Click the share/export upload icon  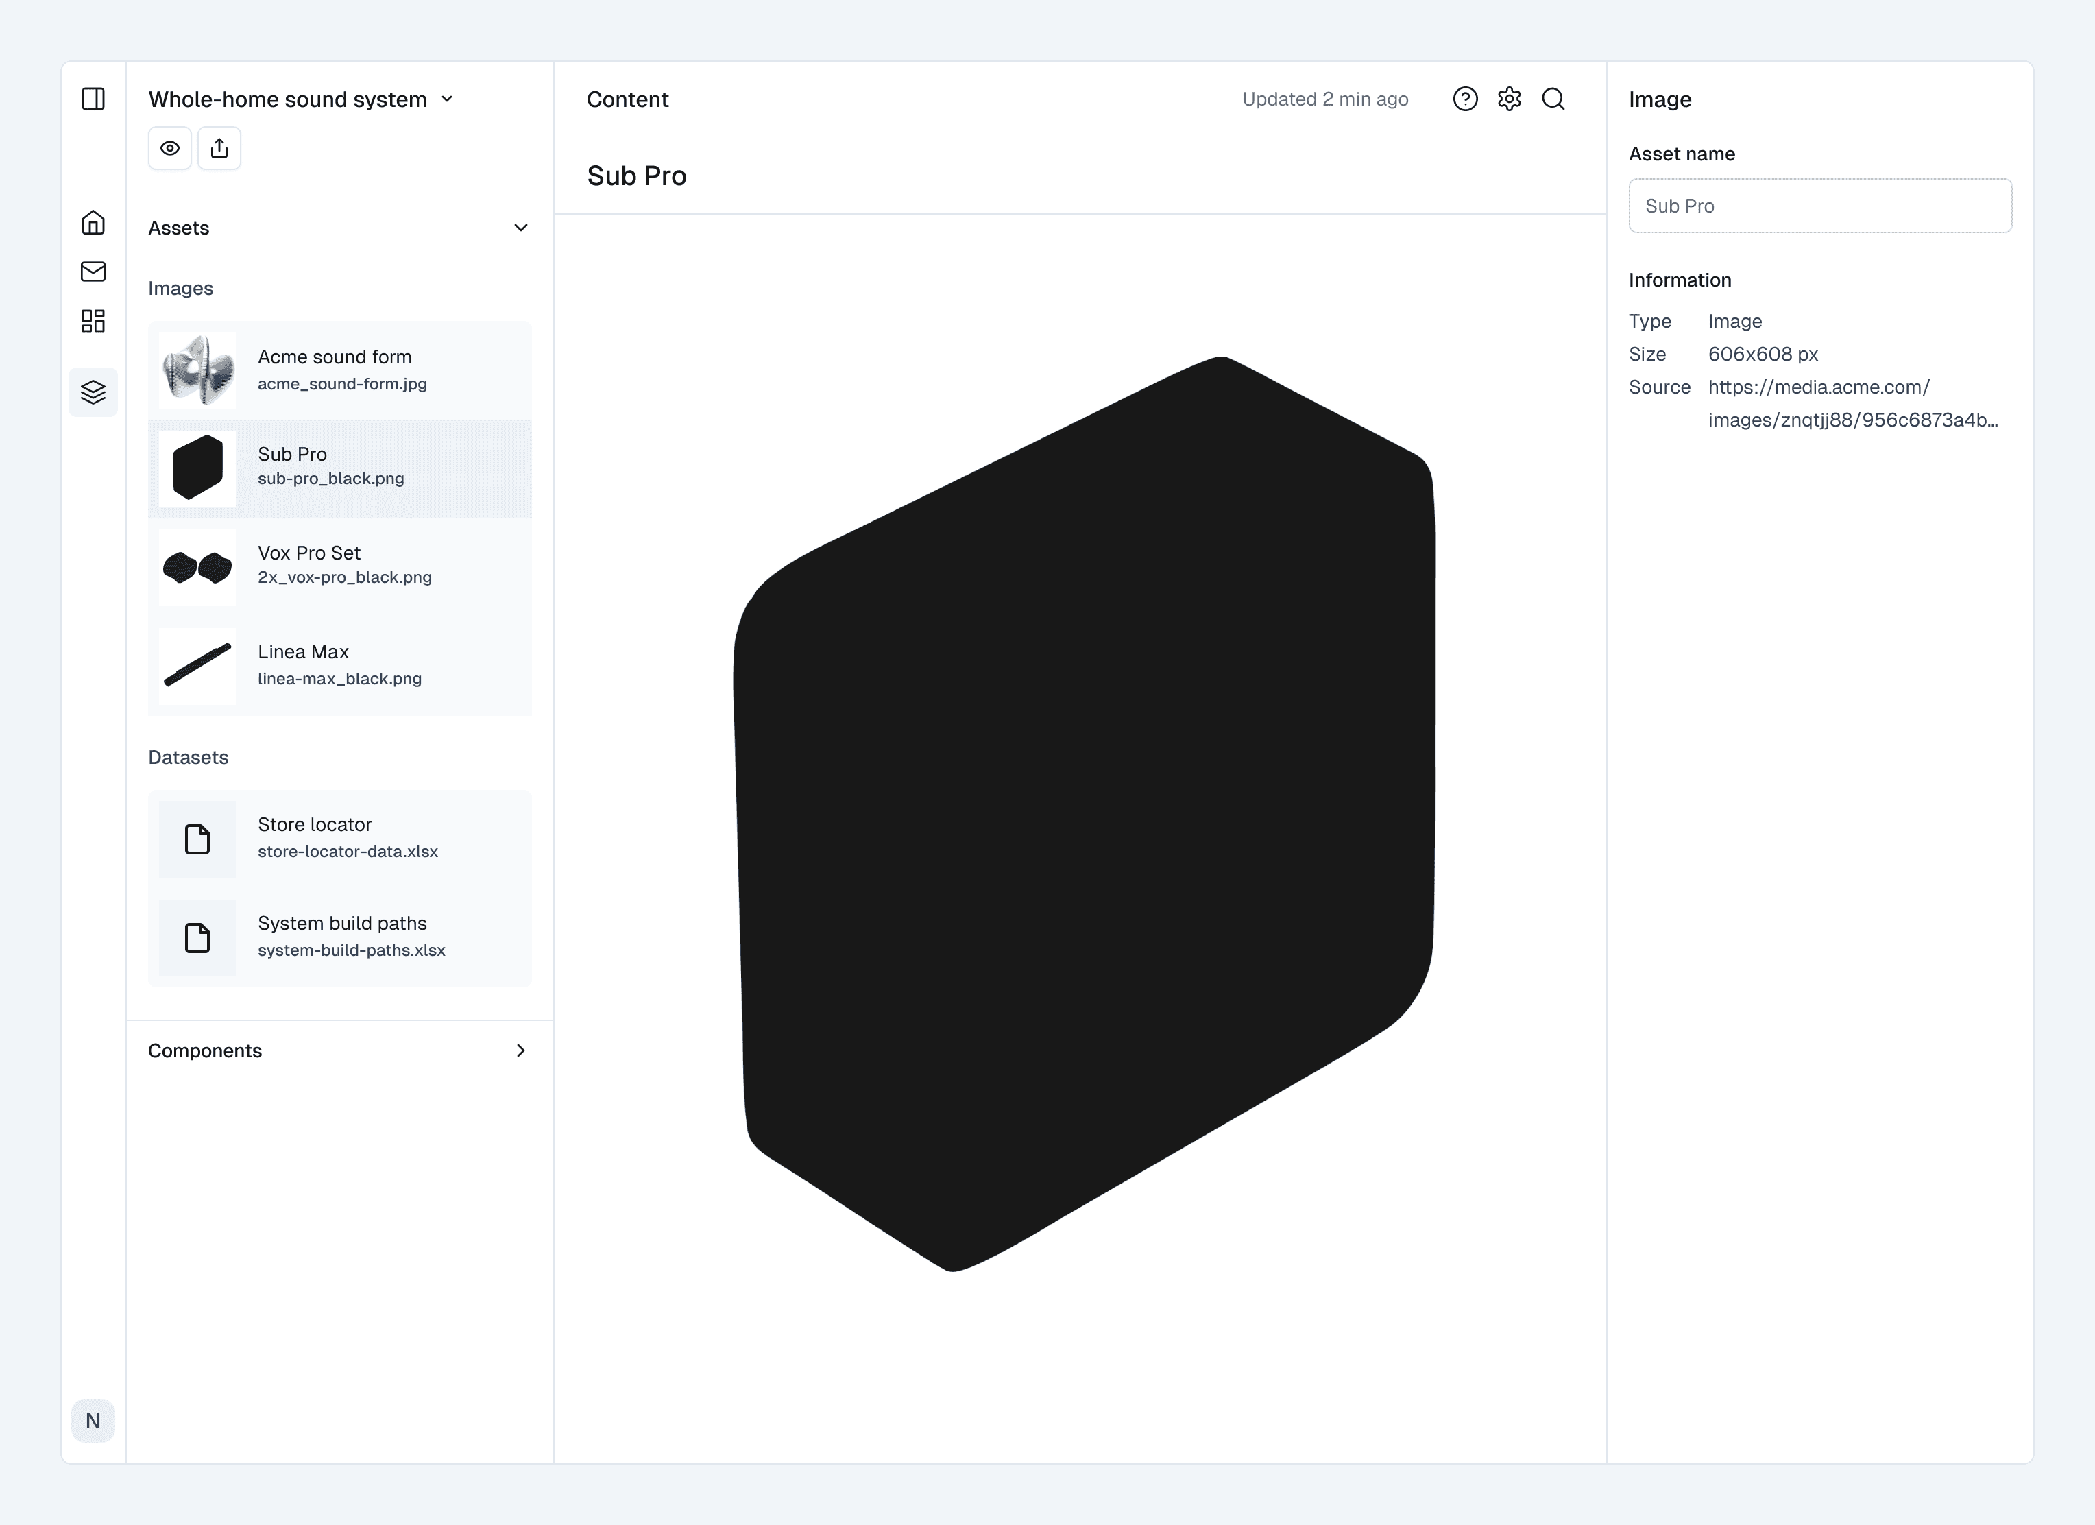(219, 148)
